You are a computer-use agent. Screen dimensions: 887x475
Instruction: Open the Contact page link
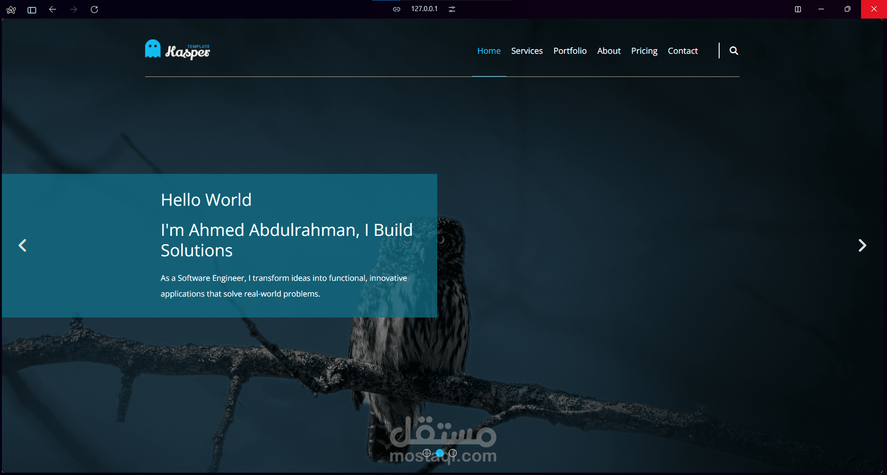coord(683,51)
